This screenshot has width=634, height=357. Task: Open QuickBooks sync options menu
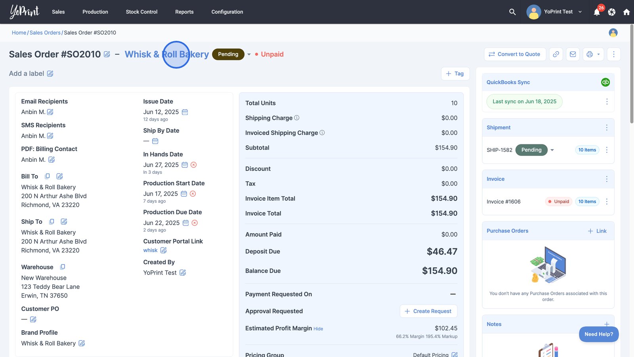pyautogui.click(x=607, y=102)
